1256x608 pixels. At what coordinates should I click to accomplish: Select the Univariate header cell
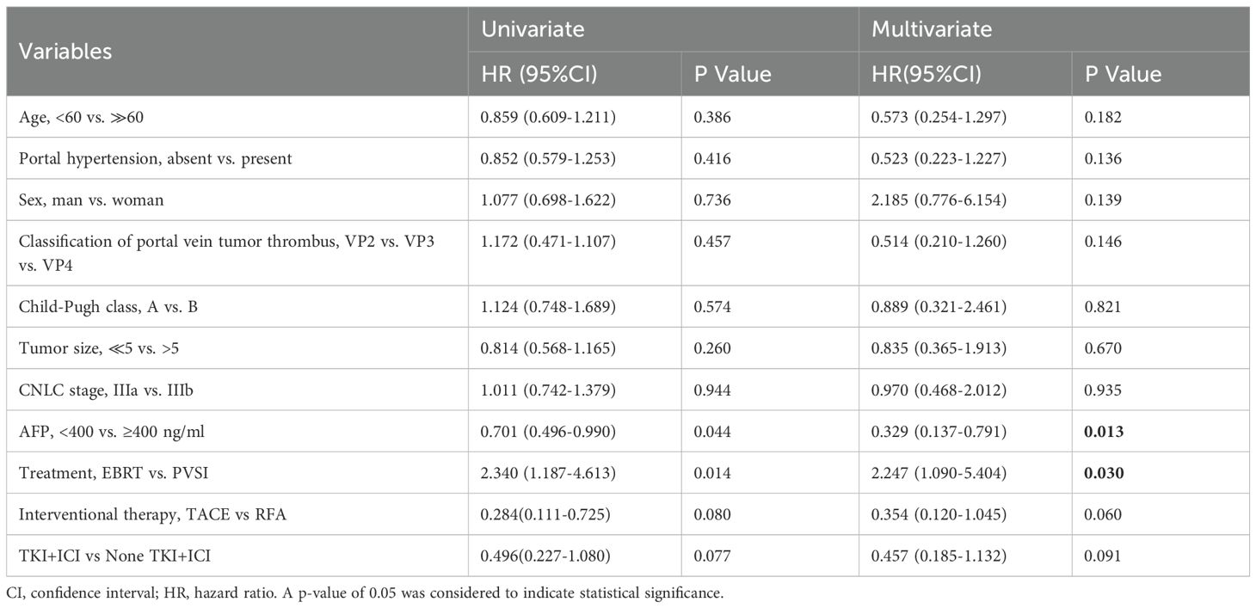(x=533, y=29)
